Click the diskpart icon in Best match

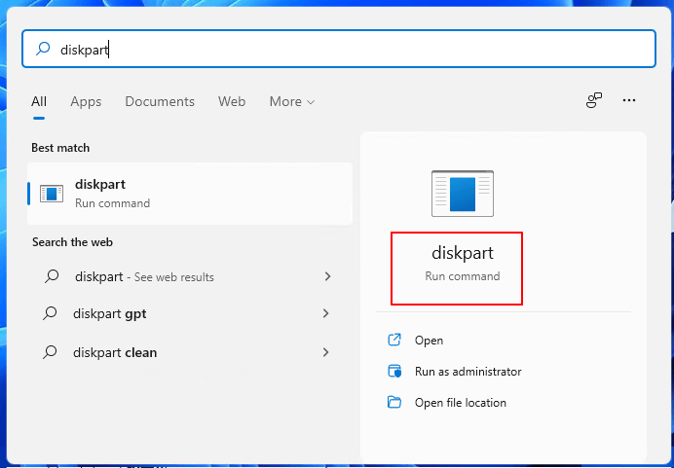point(52,194)
